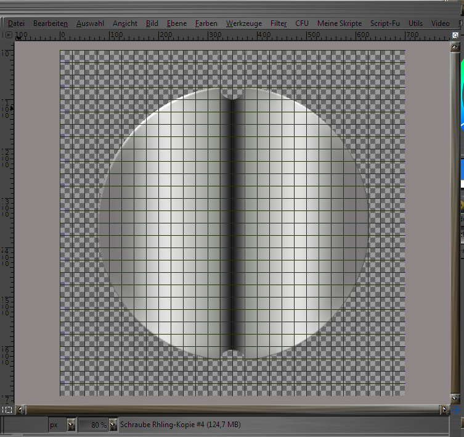Open the image navigation preview icon
The height and width of the screenshot is (437, 464).
point(455,410)
